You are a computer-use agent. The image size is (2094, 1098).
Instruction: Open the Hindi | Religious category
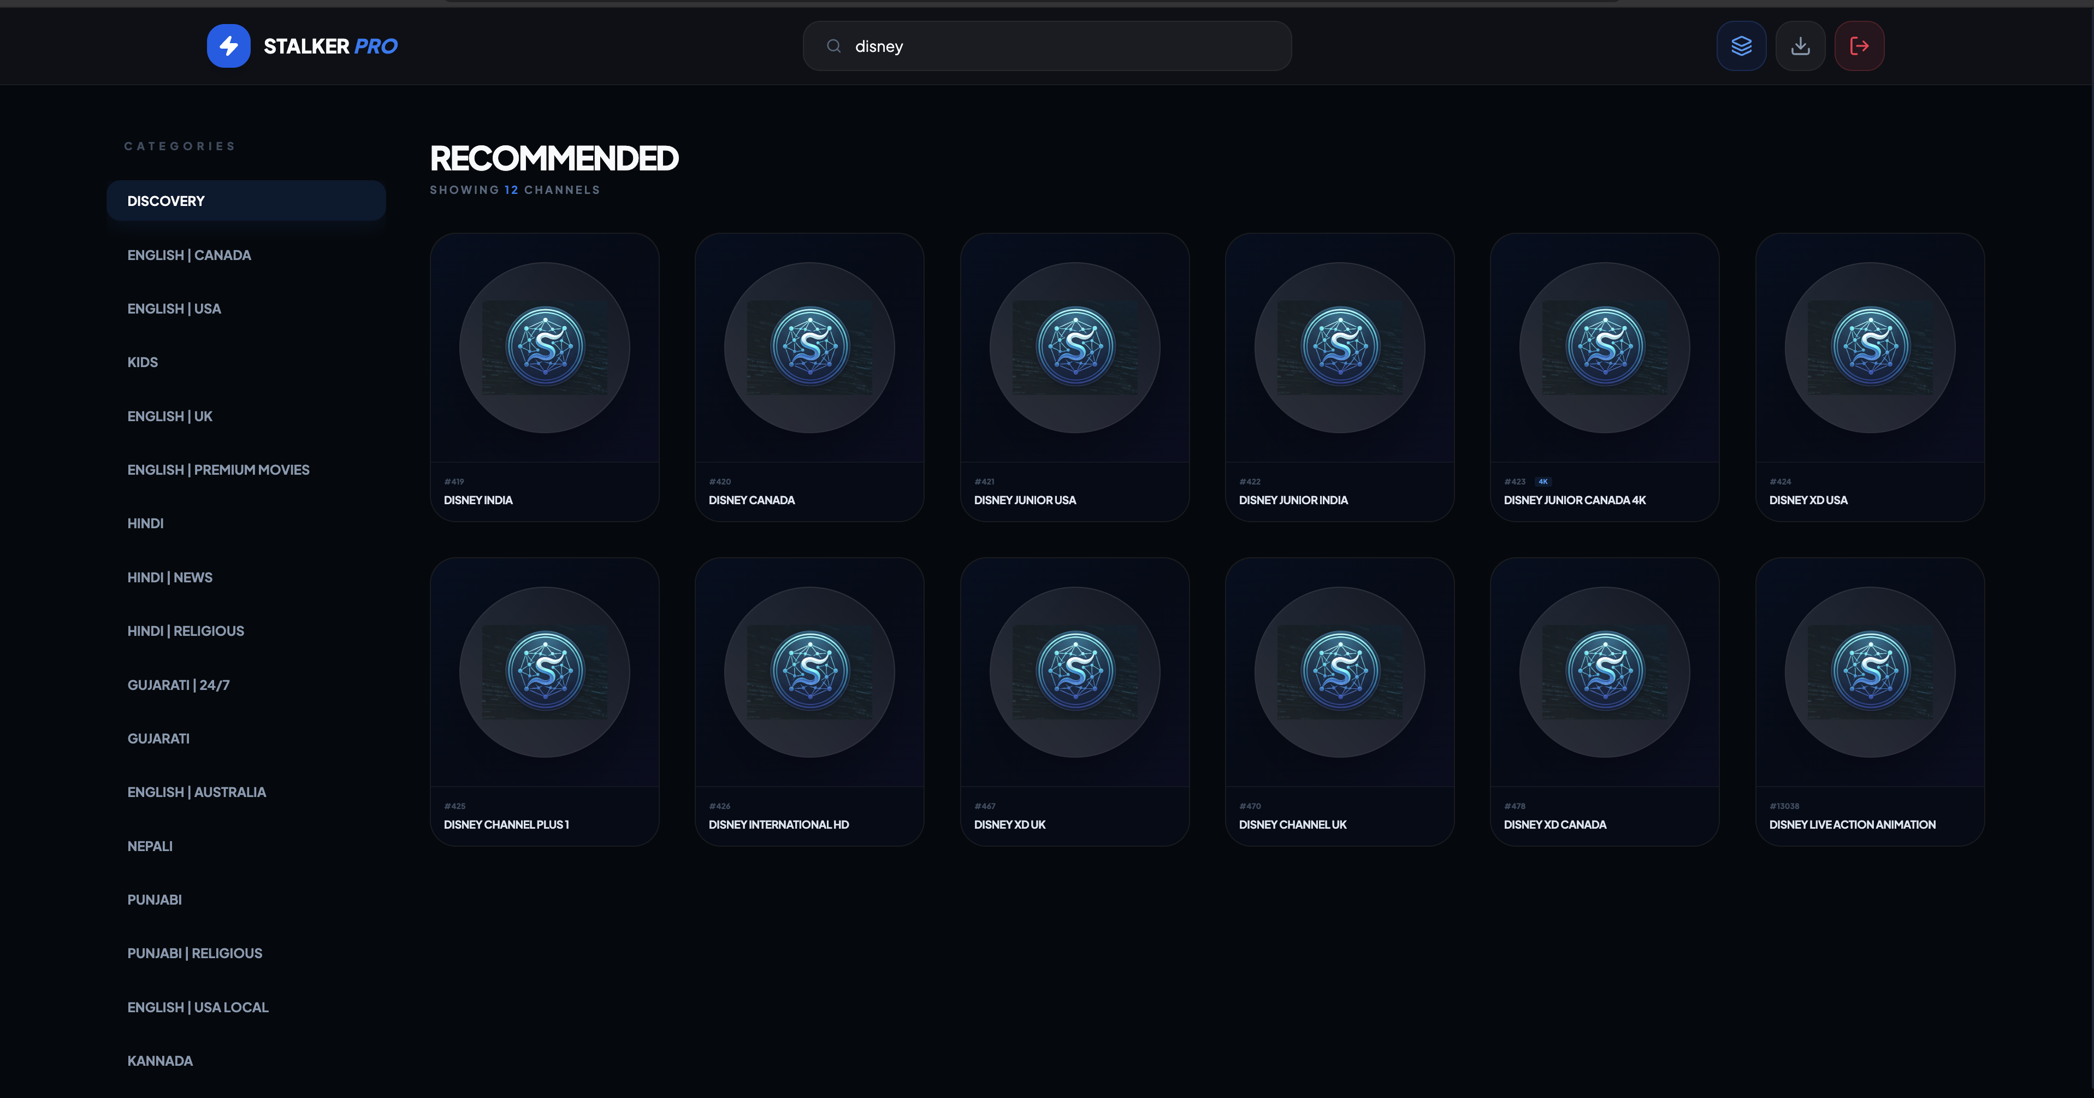point(245,631)
